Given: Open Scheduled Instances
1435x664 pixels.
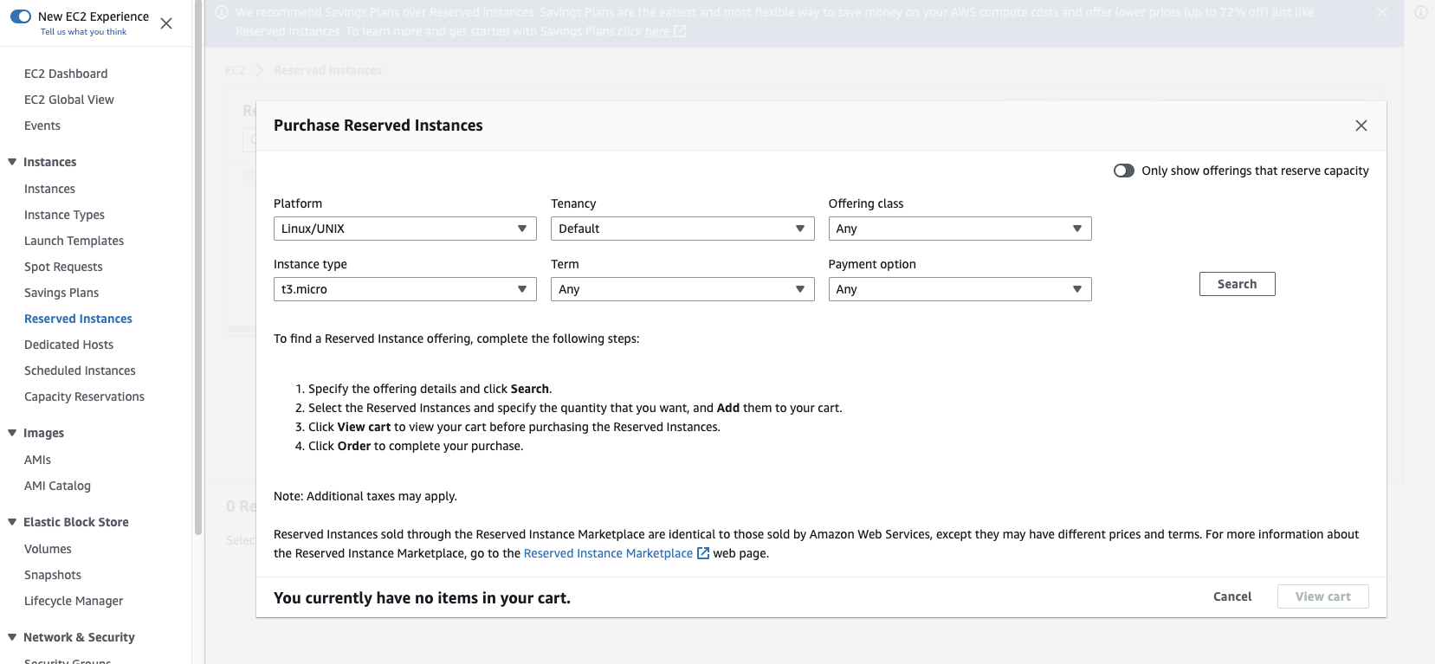Looking at the screenshot, I should pyautogui.click(x=80, y=371).
